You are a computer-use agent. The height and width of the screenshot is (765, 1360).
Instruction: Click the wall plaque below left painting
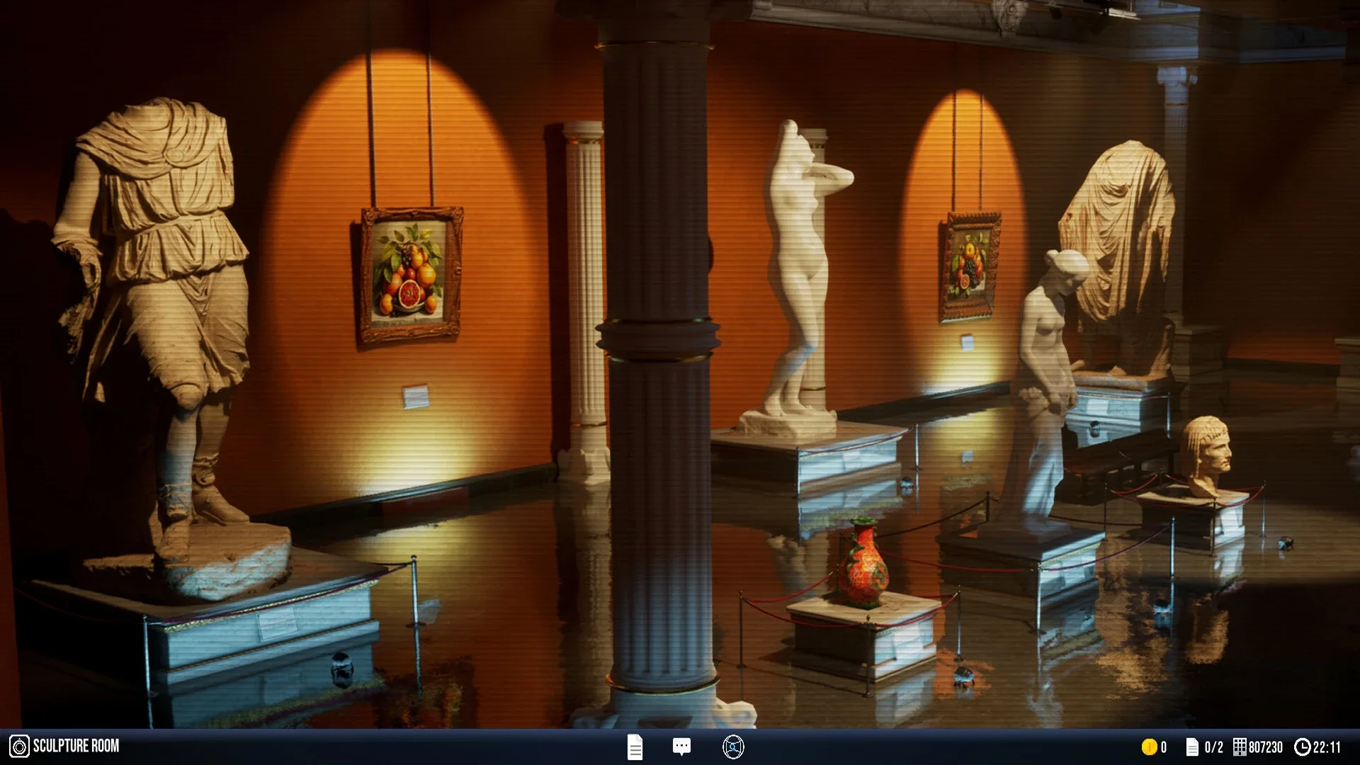click(x=416, y=397)
